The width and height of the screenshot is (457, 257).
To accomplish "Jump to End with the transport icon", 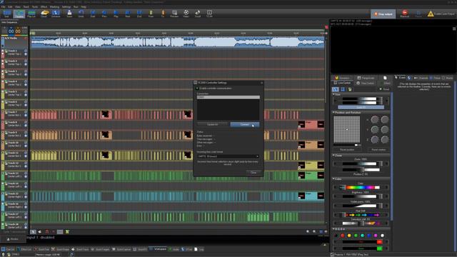I will 139,14.
